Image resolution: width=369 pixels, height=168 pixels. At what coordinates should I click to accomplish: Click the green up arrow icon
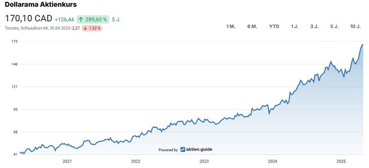81,19
